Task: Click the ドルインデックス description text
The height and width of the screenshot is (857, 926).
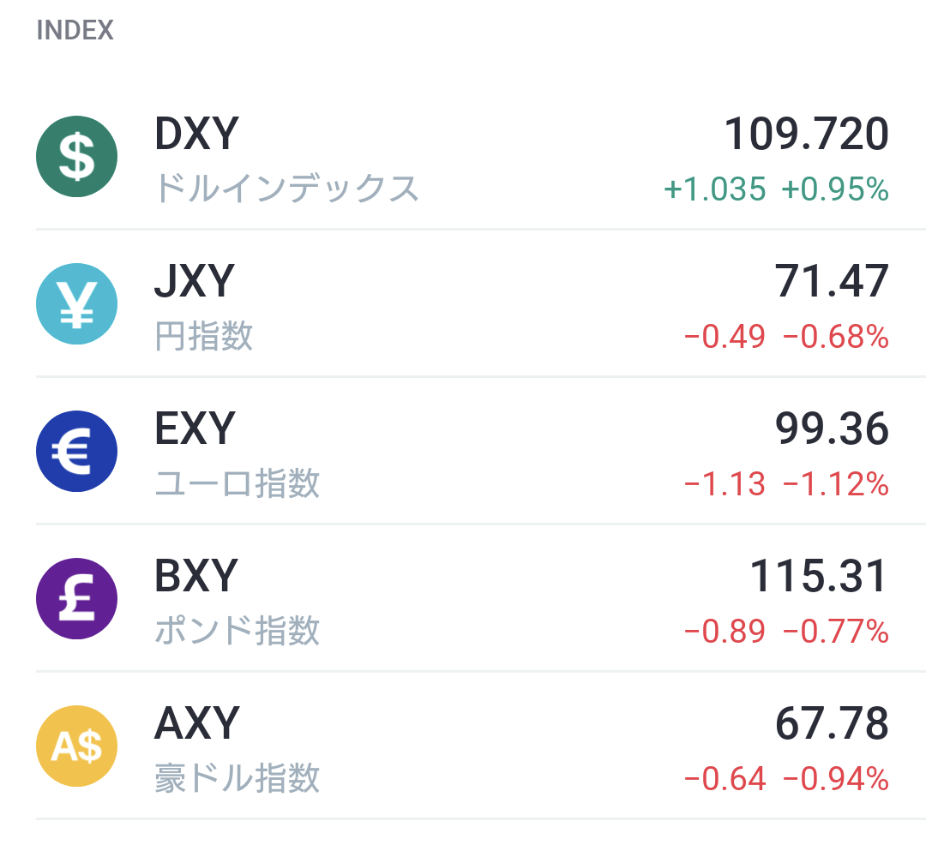Action: tap(287, 189)
